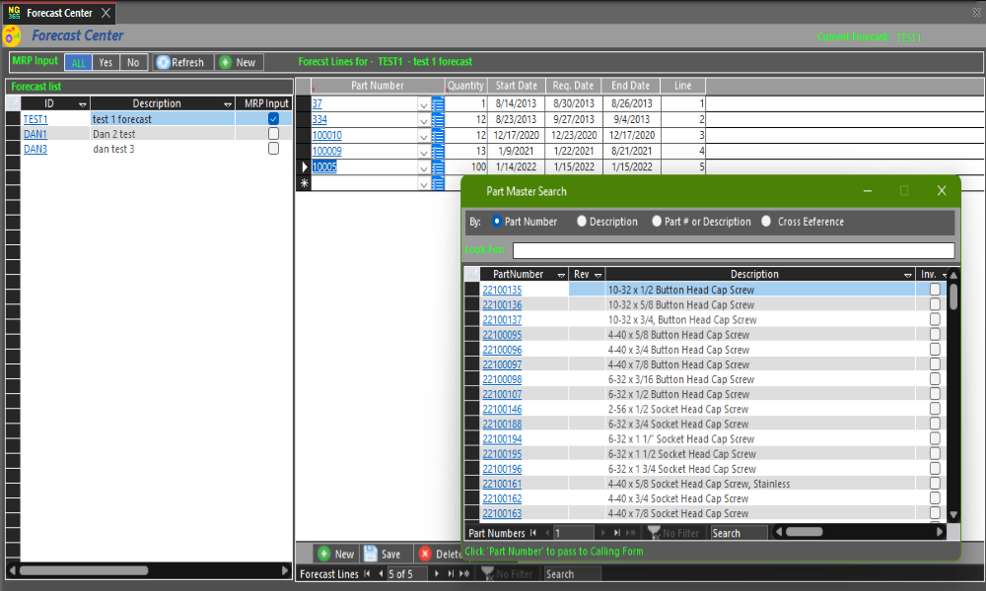
Task: Open part list icon for part 37 row
Action: point(438,103)
